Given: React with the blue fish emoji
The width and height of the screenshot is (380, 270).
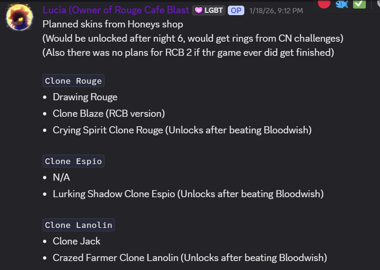Looking at the screenshot, I should (342, 4).
